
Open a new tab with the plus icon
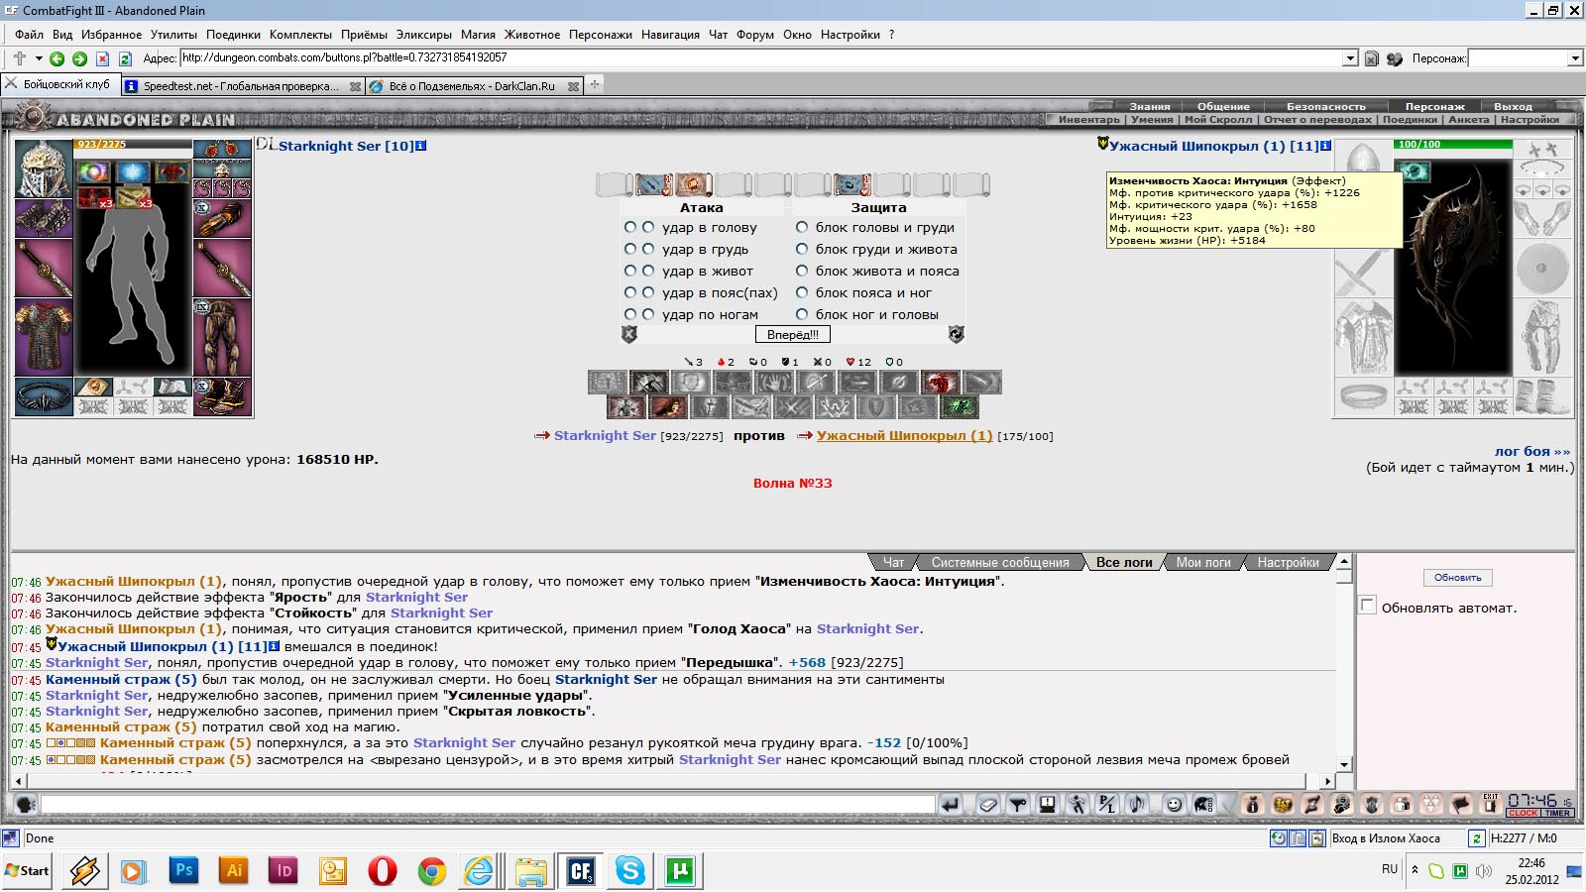coord(595,85)
